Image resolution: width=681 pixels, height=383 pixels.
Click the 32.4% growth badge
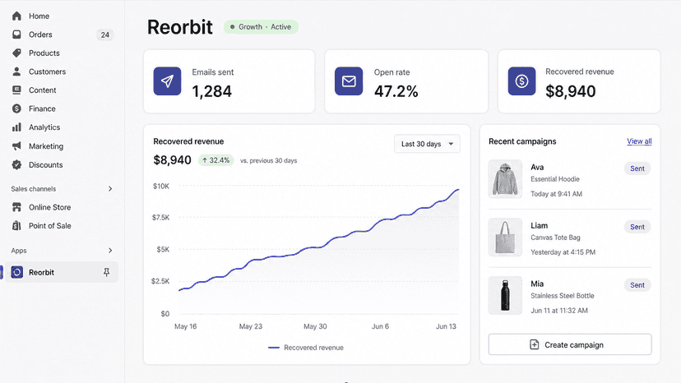(x=215, y=160)
